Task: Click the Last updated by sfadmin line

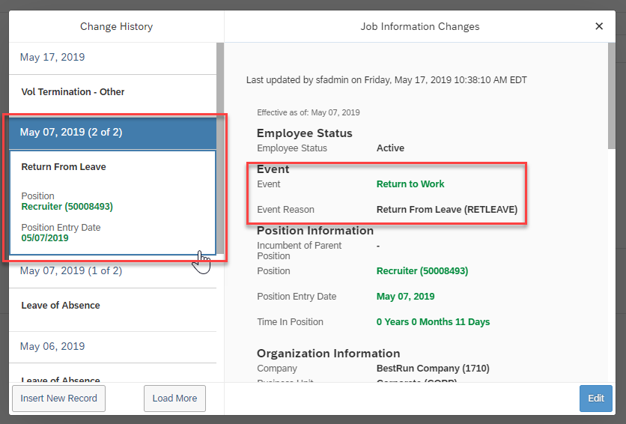Action: [x=386, y=80]
